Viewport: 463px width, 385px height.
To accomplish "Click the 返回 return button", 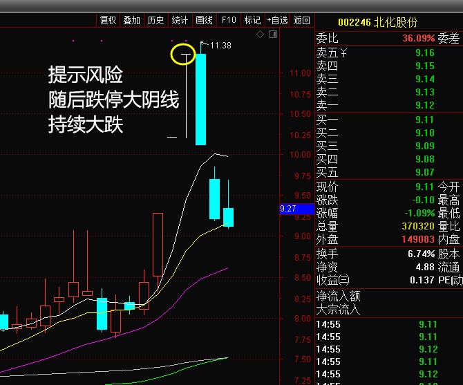I will coord(302,20).
